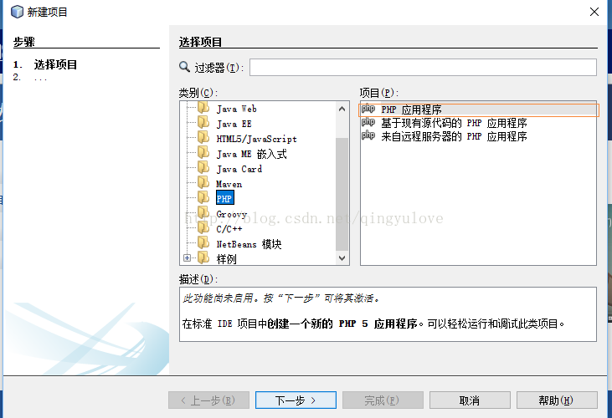612x418 pixels.
Task: Click step 1 选择项目 in steps list
Action: click(x=55, y=64)
